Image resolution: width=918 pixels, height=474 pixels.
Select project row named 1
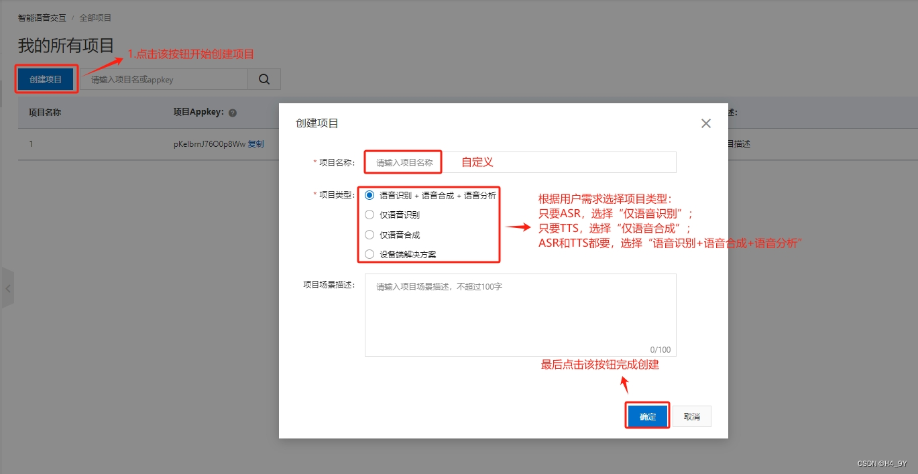[31, 143]
